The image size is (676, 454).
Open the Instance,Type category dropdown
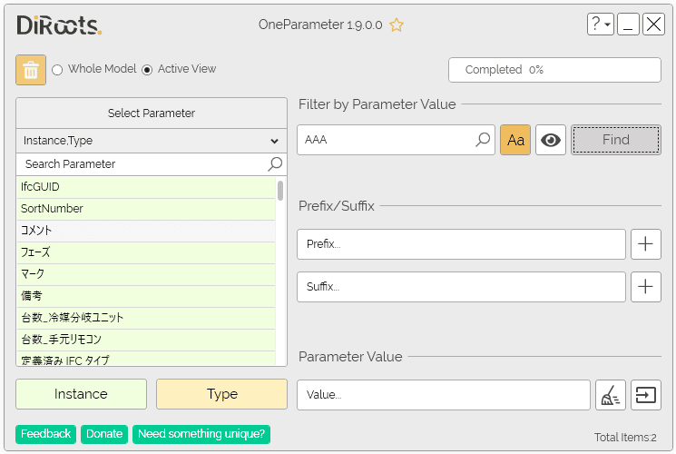tap(152, 141)
